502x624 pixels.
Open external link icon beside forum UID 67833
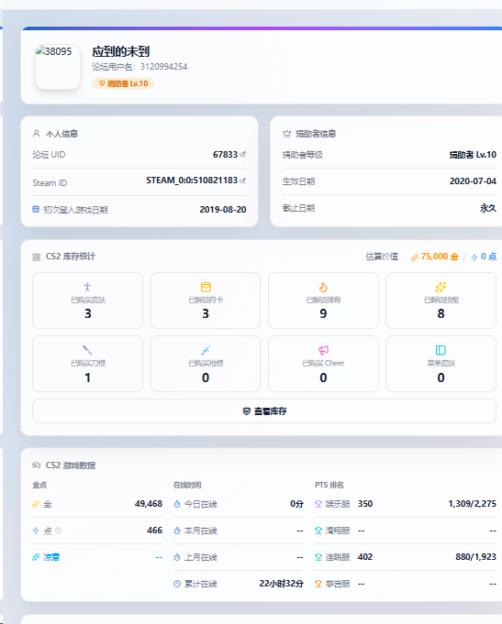[243, 155]
